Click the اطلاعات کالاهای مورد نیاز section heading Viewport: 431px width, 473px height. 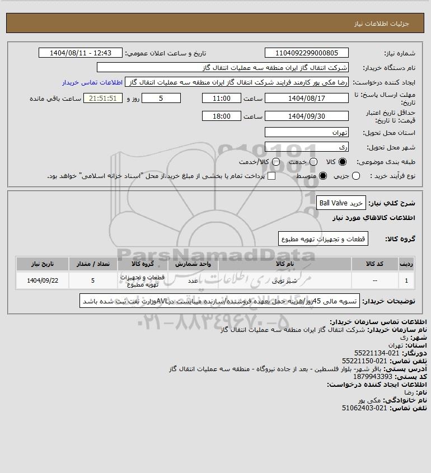pos(374,218)
